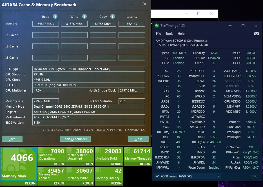Screen dimensions: 263x187
Task: Rerun the Memory Write test
Action: [x=88, y=183]
